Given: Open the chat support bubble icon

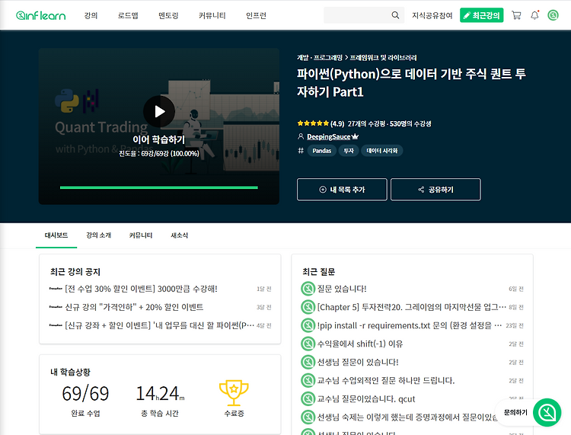Looking at the screenshot, I should pyautogui.click(x=547, y=412).
